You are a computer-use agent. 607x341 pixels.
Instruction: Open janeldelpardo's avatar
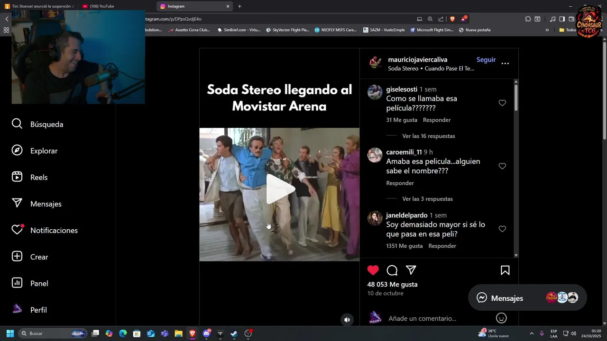coord(375,218)
